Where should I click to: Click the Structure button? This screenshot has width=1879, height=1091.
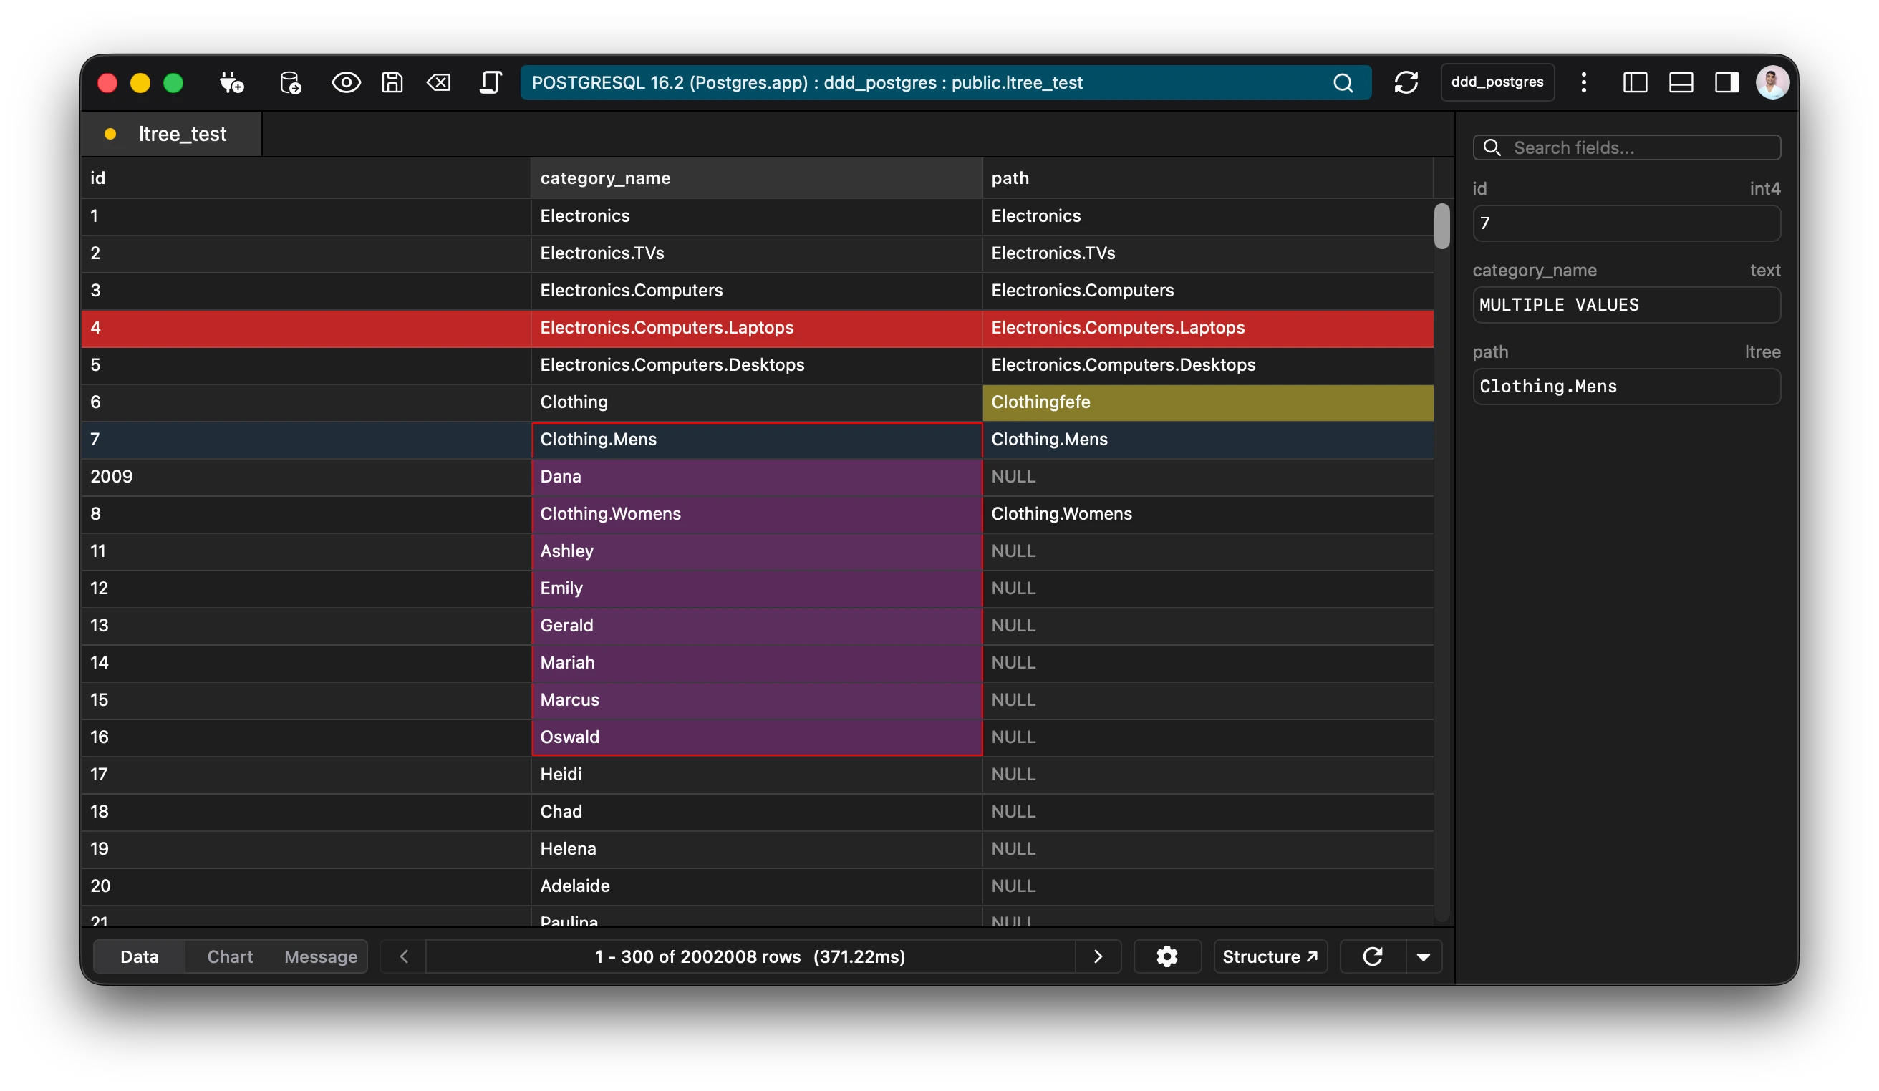1270,957
